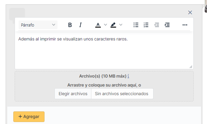Insert a numbered list
This screenshot has height=124, width=207.
(x=146, y=25)
